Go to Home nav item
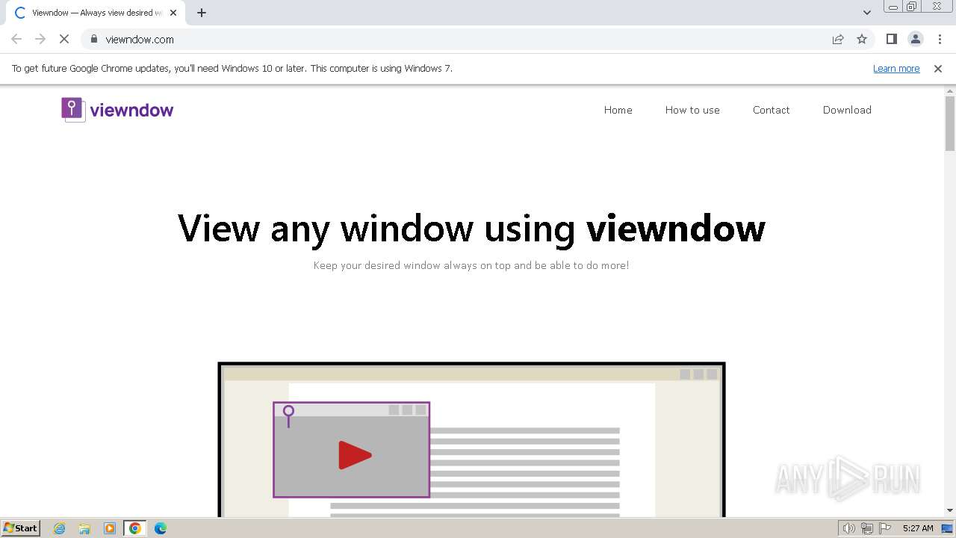Image resolution: width=956 pixels, height=538 pixels. click(618, 110)
